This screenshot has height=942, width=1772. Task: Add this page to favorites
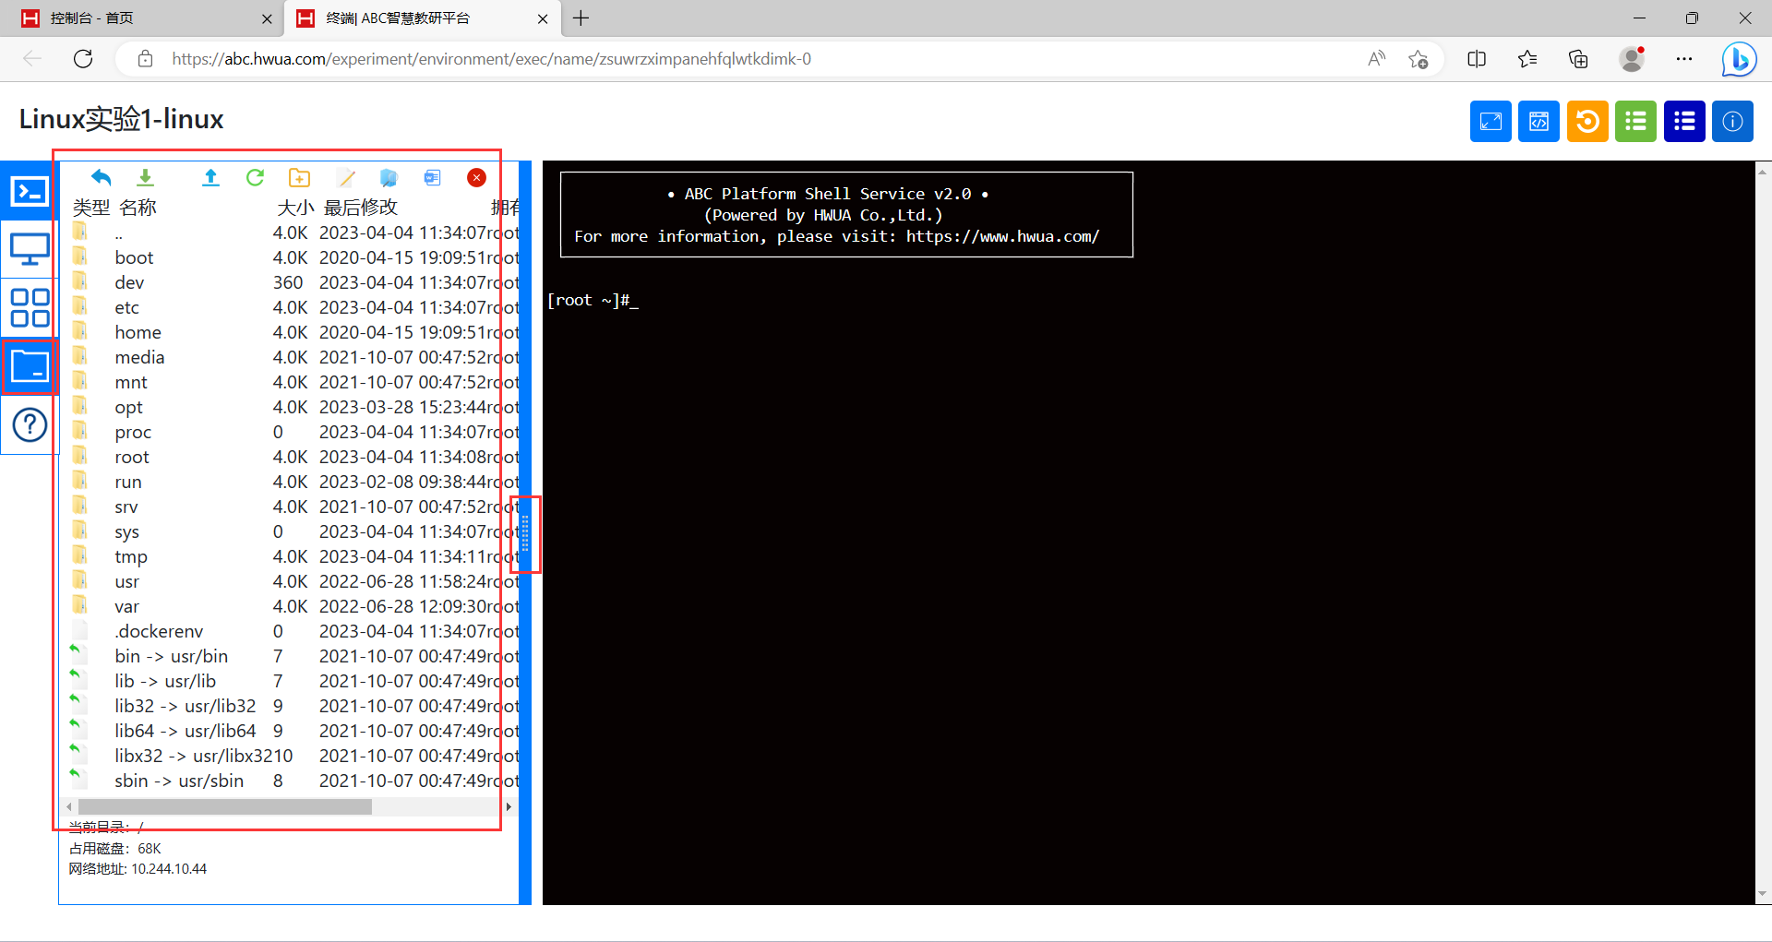[1419, 59]
